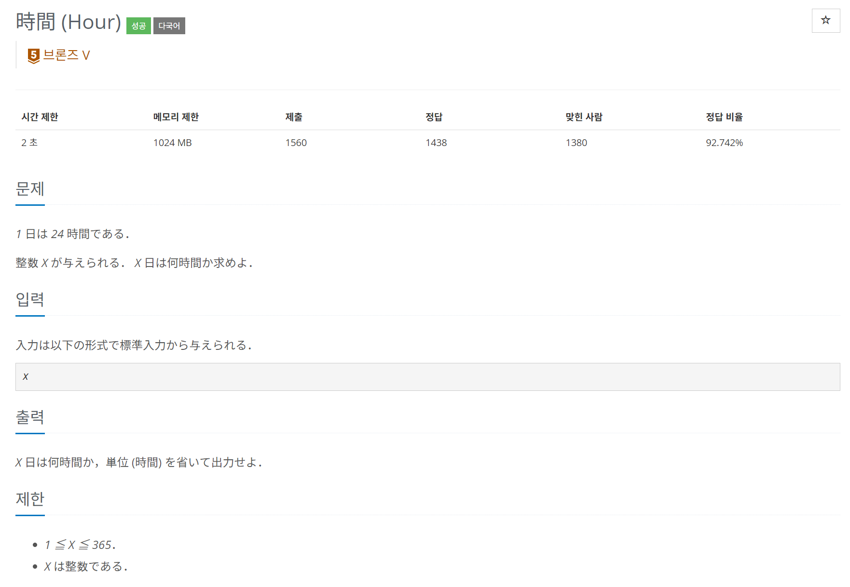Click the constraint X は整数である
Screen dimensions: 850x587
86,566
